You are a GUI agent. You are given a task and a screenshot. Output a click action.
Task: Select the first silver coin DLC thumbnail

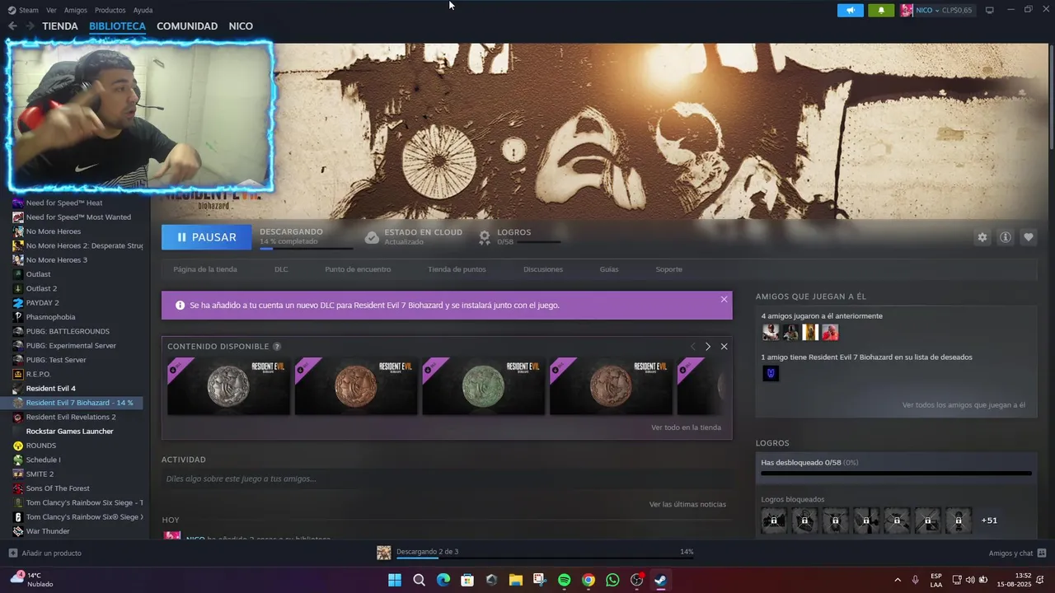point(228,385)
